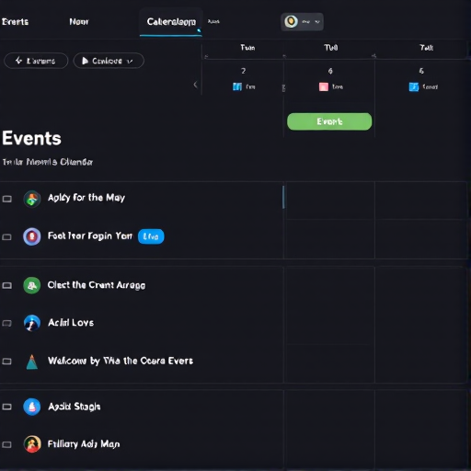Toggle the checkbox for Aplty for the May
This screenshot has height=471, width=471.
point(7,199)
